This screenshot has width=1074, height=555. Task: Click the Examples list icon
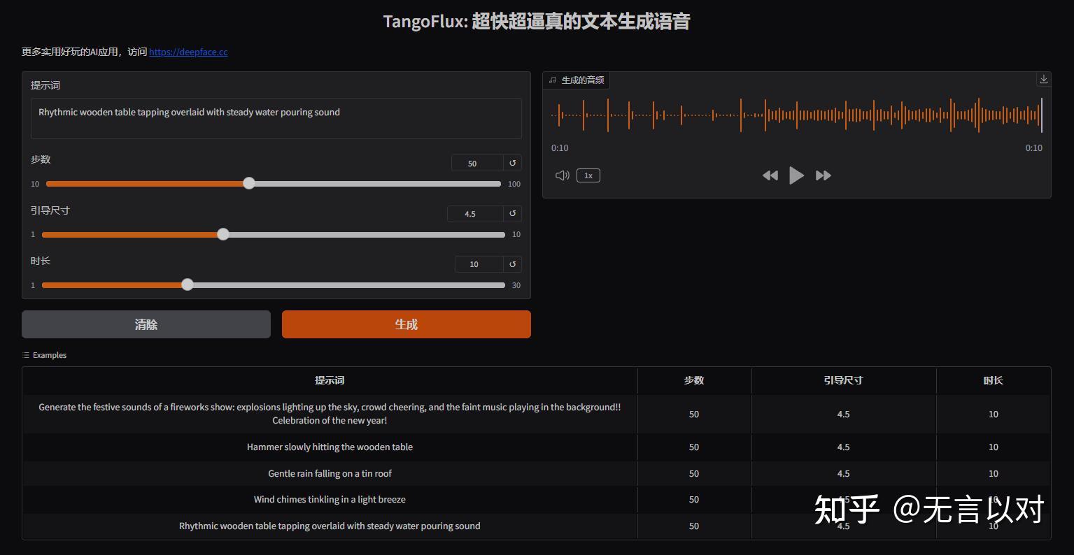coord(25,354)
